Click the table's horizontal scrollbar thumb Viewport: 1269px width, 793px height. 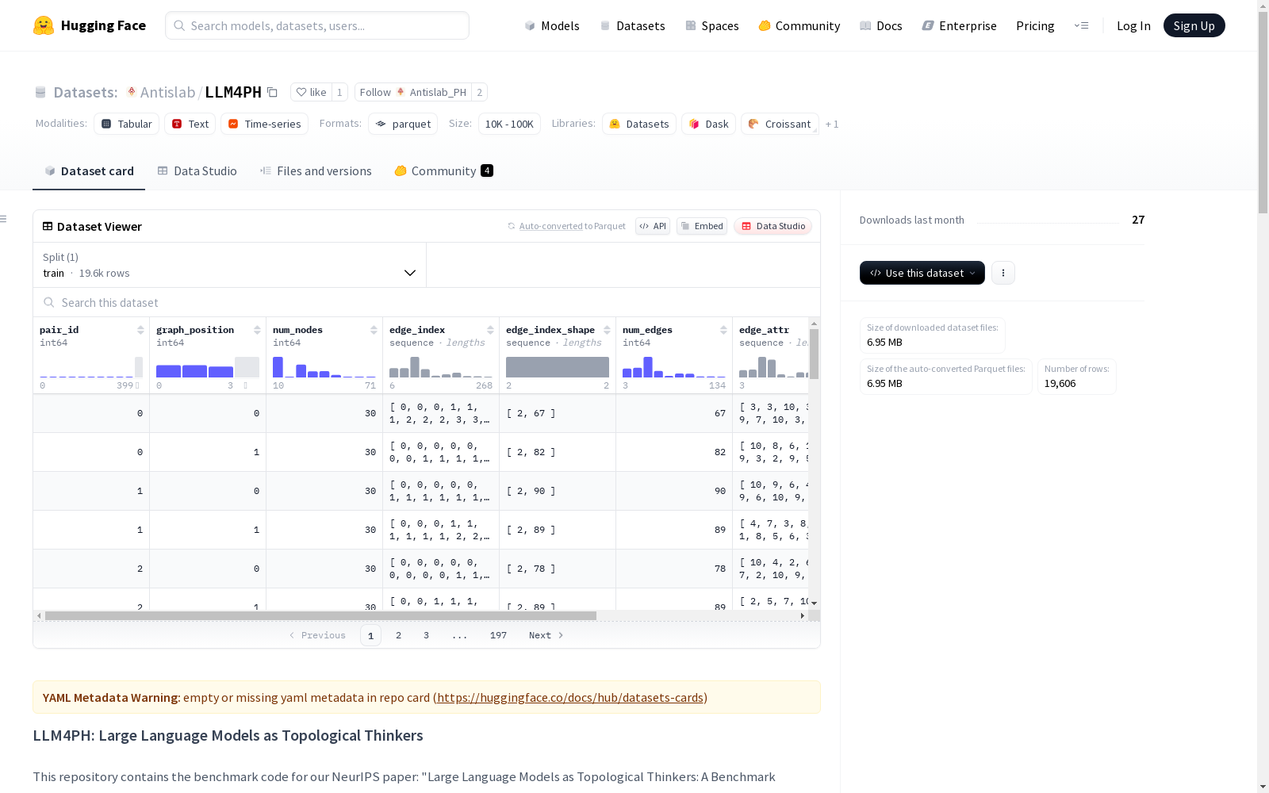click(320, 615)
